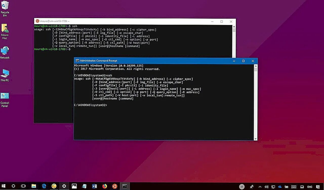Viewport: 324px width, 190px height.
Task: Show hidden system tray icons chevron
Action: point(260,187)
